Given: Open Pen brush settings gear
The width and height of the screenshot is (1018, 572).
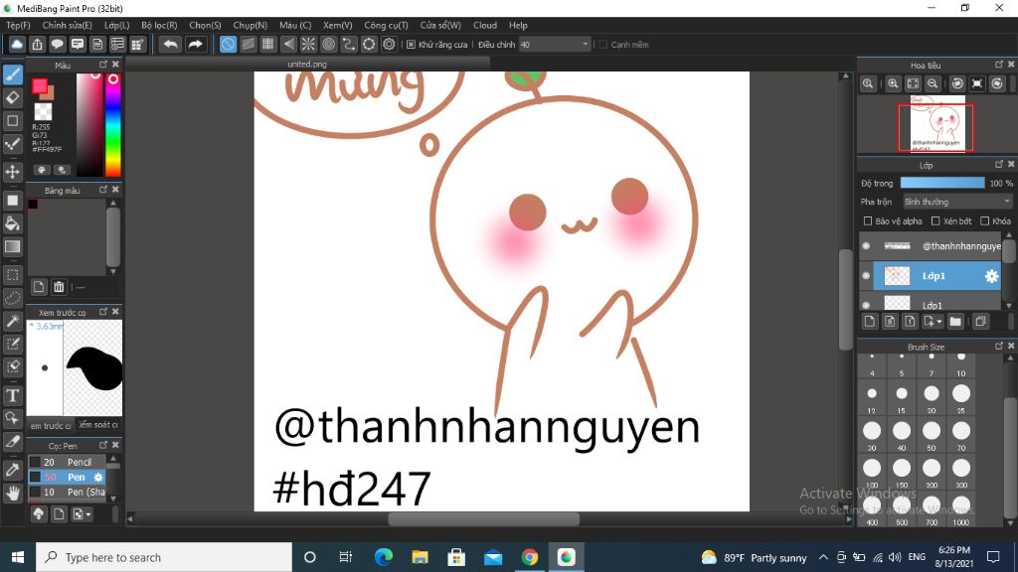Looking at the screenshot, I should (x=98, y=477).
